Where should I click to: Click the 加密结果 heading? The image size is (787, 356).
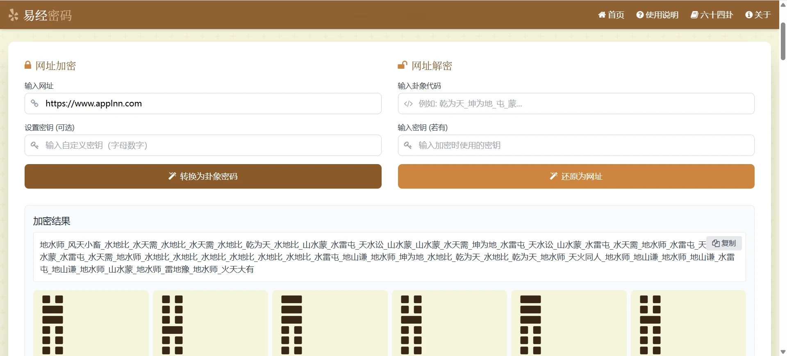click(52, 221)
